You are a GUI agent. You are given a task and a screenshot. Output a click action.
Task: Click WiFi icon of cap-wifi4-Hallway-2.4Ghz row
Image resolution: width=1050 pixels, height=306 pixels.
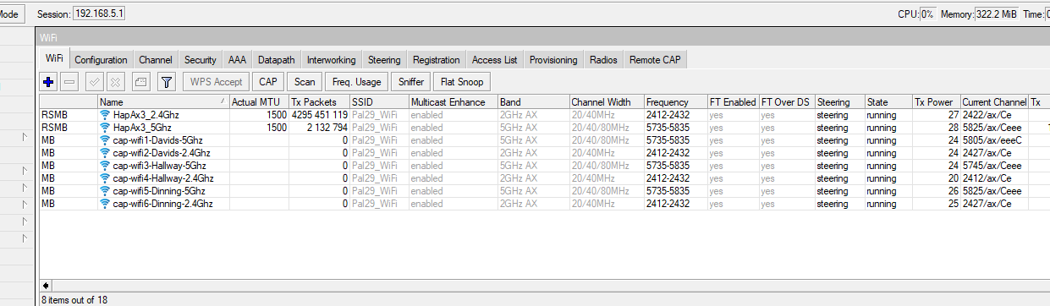click(105, 178)
